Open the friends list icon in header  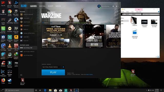tap(117, 6)
